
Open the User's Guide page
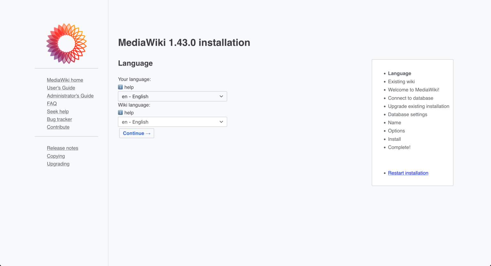coord(61,88)
